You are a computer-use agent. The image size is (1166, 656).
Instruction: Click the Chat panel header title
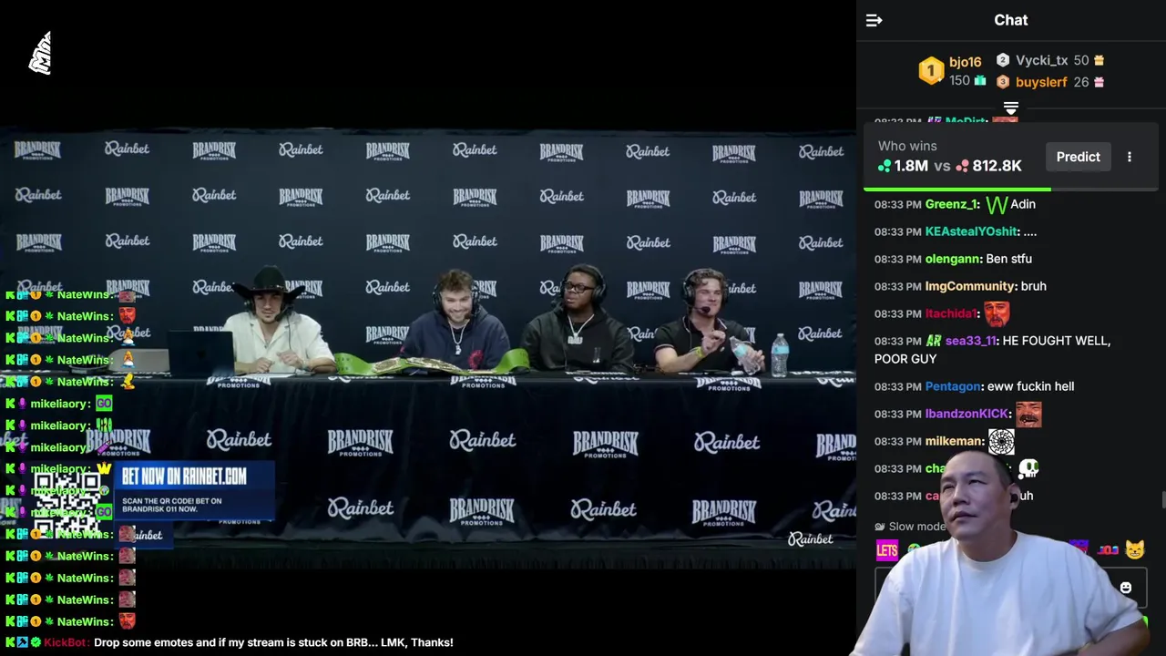point(1010,20)
